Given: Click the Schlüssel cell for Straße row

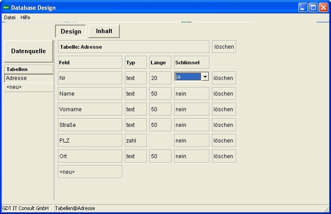Looking at the screenshot, I should tap(191, 125).
